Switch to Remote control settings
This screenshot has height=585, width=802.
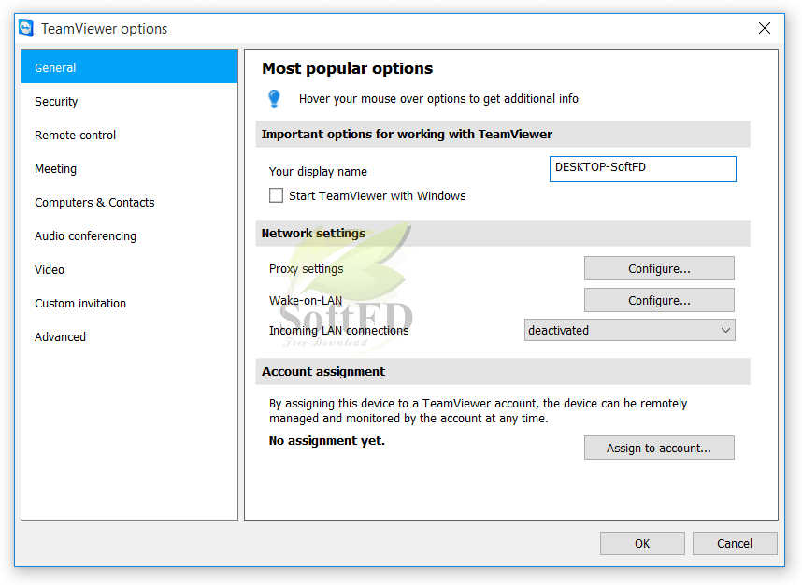pos(129,135)
